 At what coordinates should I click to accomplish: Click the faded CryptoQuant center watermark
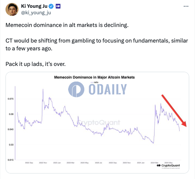point(99,122)
